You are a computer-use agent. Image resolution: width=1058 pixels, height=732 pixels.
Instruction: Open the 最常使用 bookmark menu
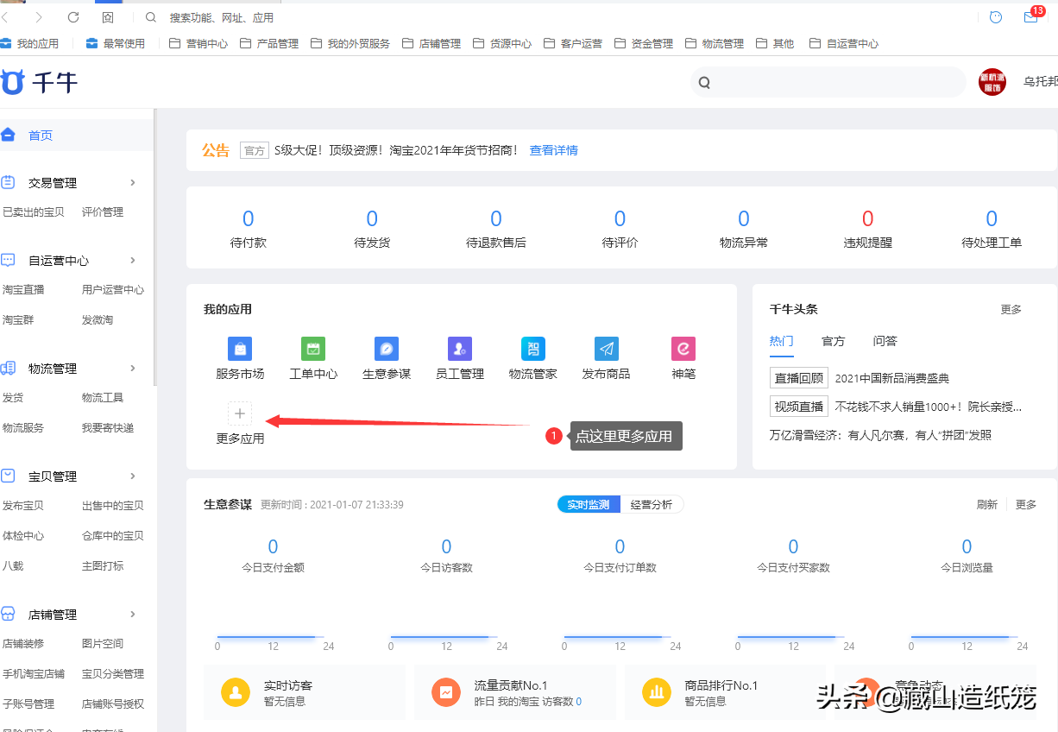[x=116, y=43]
